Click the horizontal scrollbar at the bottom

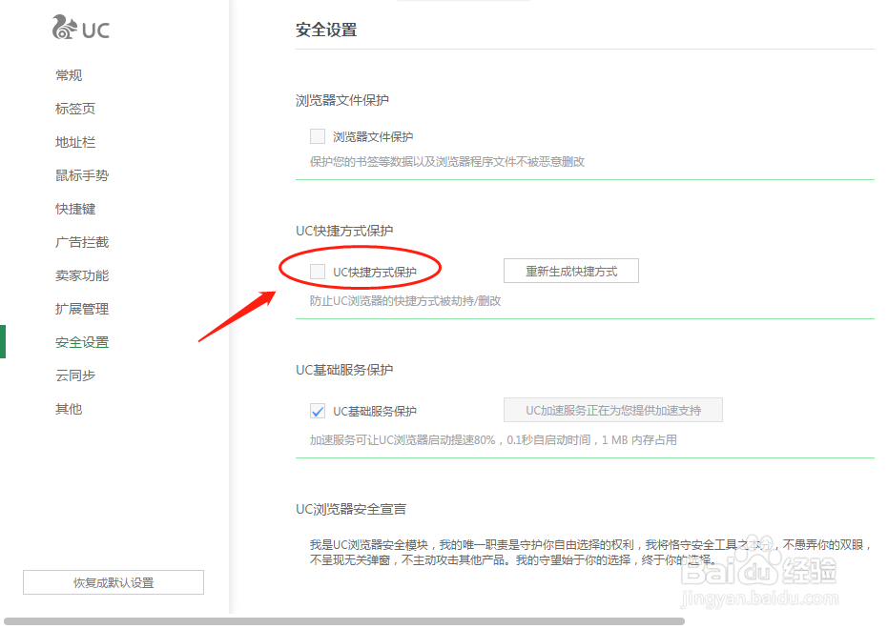[344, 621]
